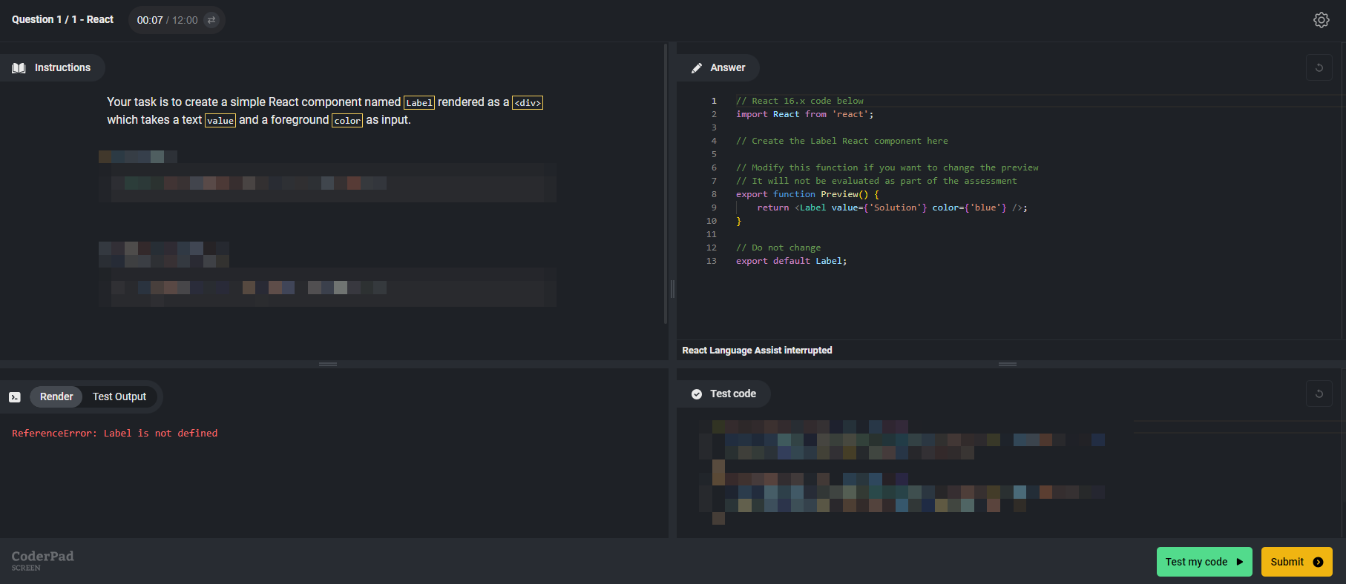Image resolution: width=1346 pixels, height=584 pixels.
Task: Click the CoderPad Screen logo
Action: (42, 560)
